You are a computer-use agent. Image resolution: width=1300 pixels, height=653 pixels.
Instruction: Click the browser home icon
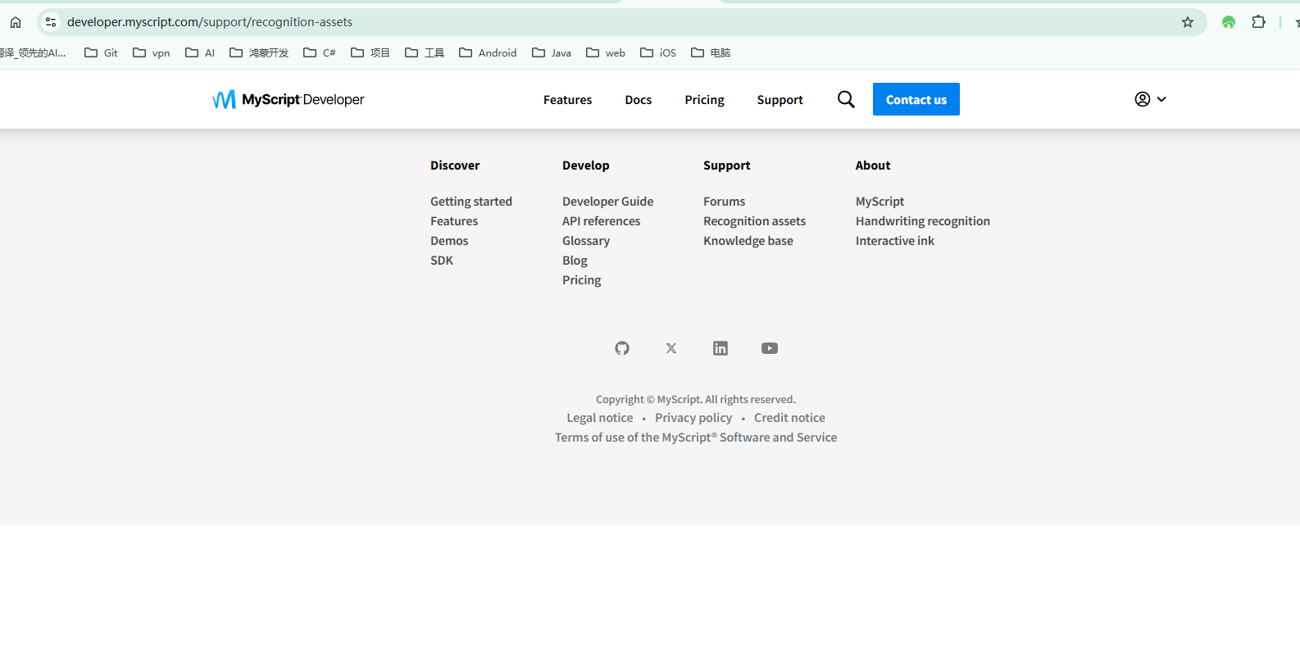coord(16,22)
